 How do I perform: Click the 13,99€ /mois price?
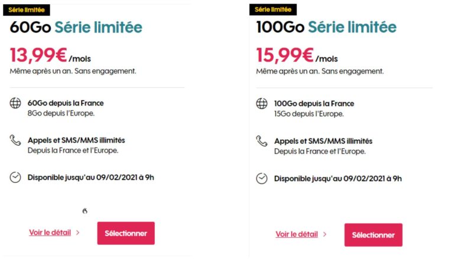(50, 55)
